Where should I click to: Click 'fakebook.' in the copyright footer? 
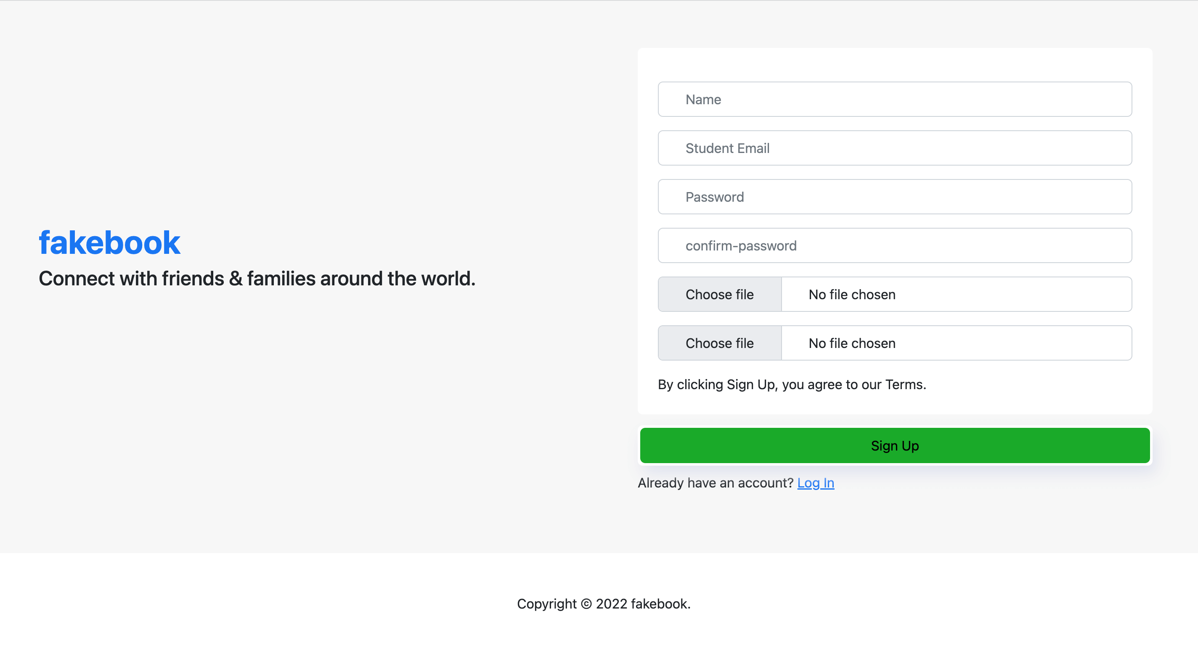660,604
